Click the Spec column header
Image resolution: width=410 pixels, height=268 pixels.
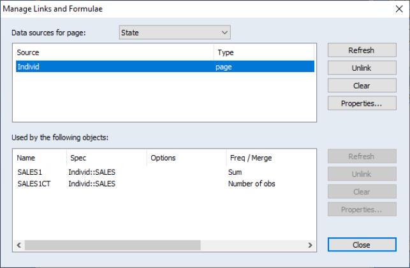click(x=105, y=158)
